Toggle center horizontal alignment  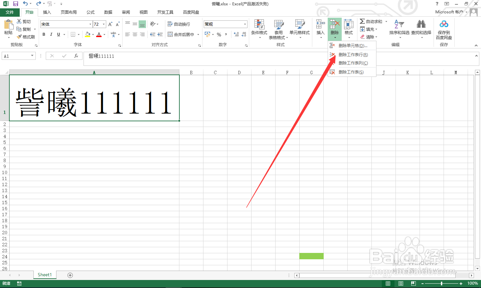135,34
